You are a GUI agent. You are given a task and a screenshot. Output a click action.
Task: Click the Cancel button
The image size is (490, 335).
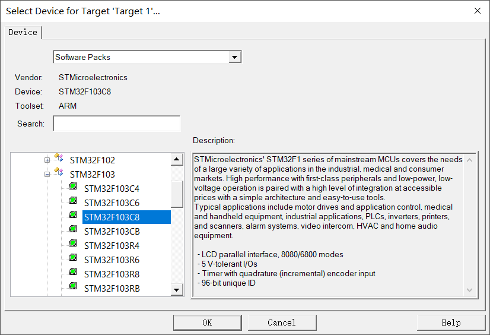(282, 323)
